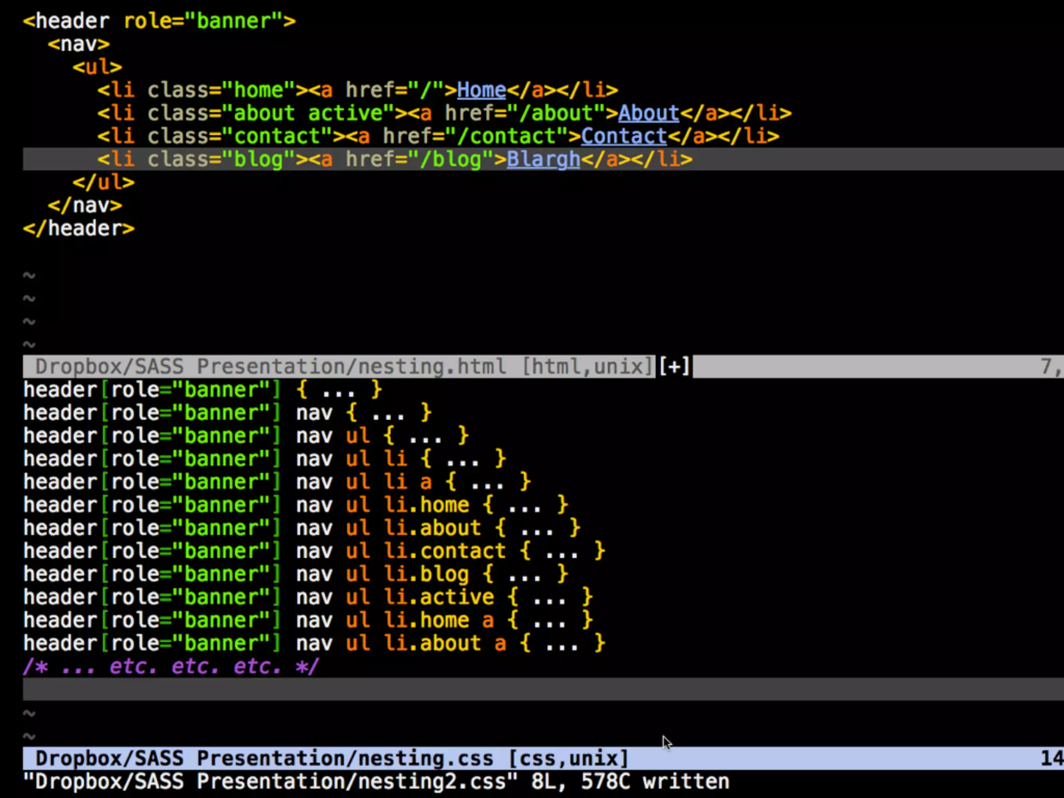
Task: Click the "about active" class value
Action: 308,113
